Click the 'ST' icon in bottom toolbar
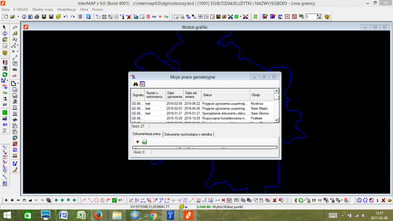The height and width of the screenshot is (221, 393). point(120,200)
